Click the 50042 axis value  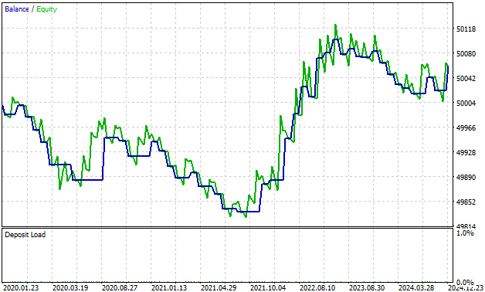click(x=466, y=79)
